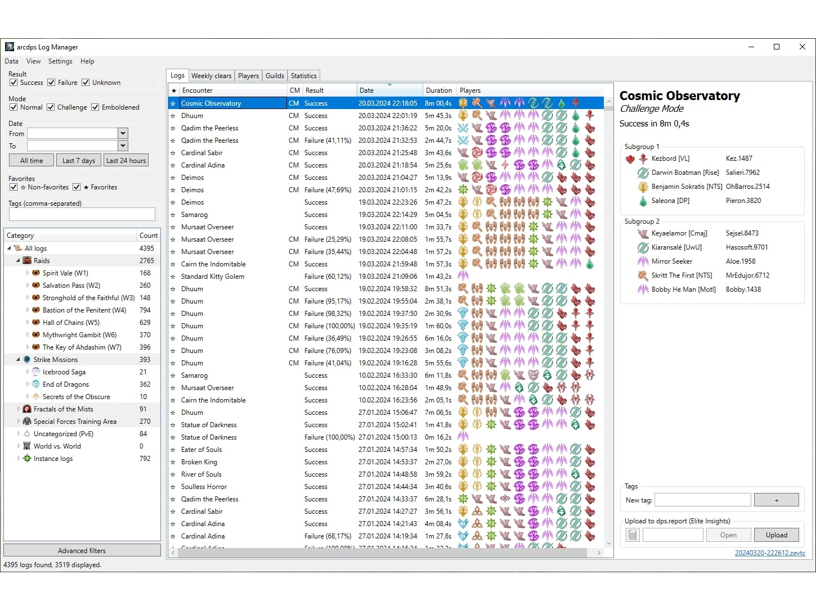Screen dimensions: 816x611
Task: Disable the Non-favorites checkbox
Action: point(14,187)
